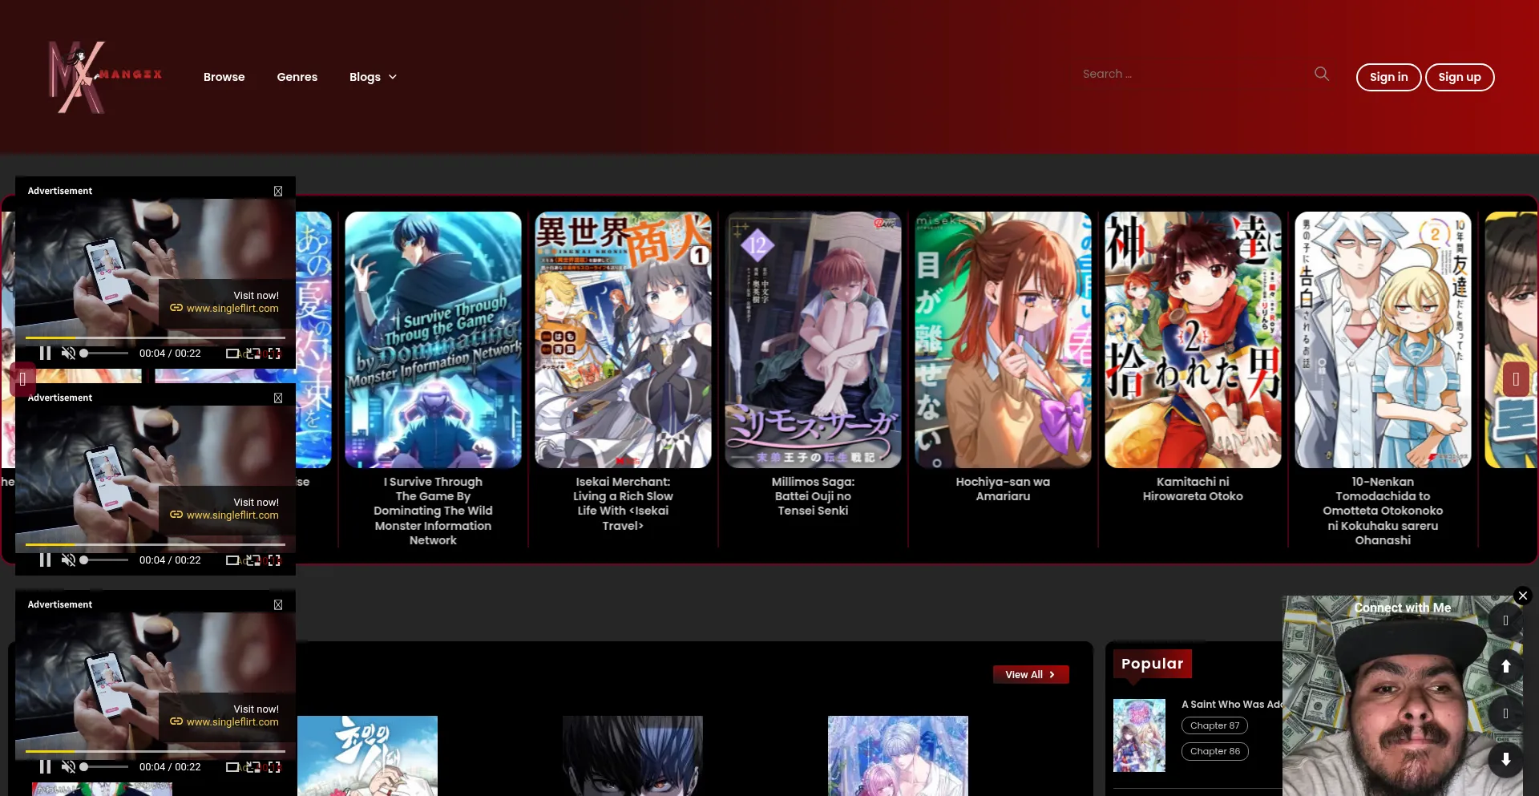Click the Hochiya-san wa Amariaru title
The height and width of the screenshot is (796, 1539).
pyautogui.click(x=1003, y=489)
